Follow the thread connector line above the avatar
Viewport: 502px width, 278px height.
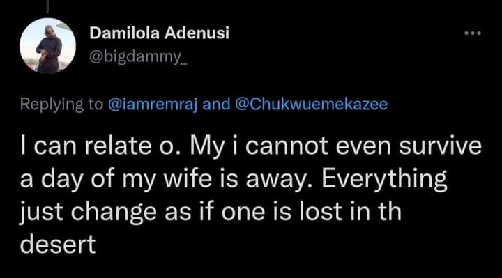coord(47,6)
